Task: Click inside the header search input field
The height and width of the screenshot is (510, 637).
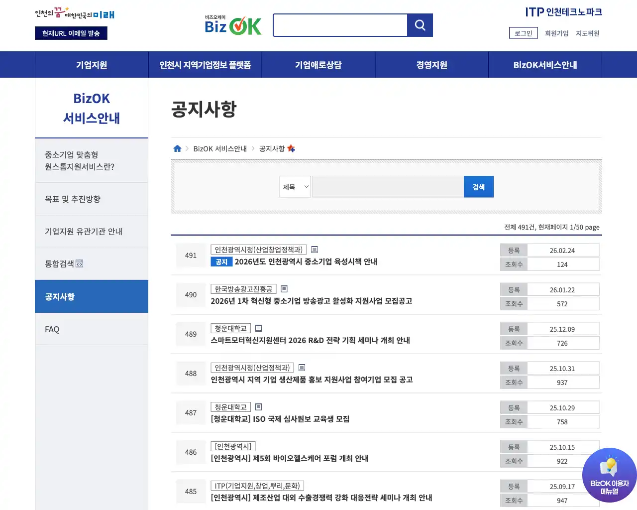Action: click(340, 25)
